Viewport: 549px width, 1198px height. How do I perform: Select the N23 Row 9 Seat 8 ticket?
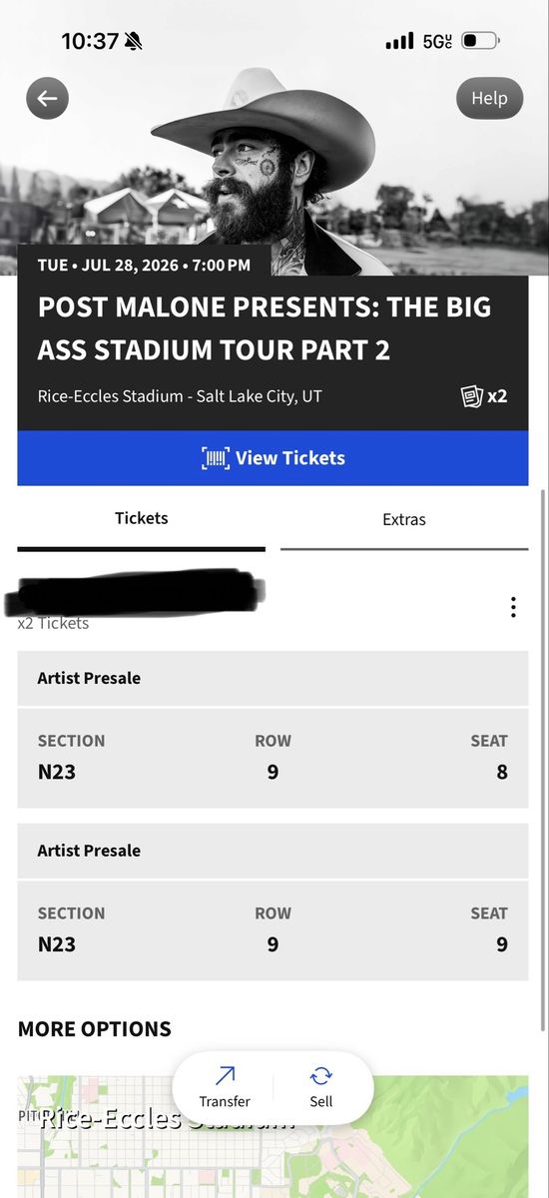click(273, 759)
